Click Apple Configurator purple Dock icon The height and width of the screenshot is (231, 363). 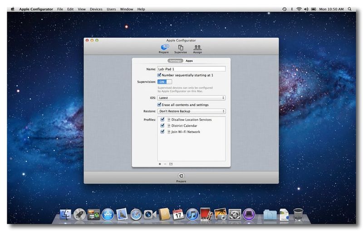249,214
